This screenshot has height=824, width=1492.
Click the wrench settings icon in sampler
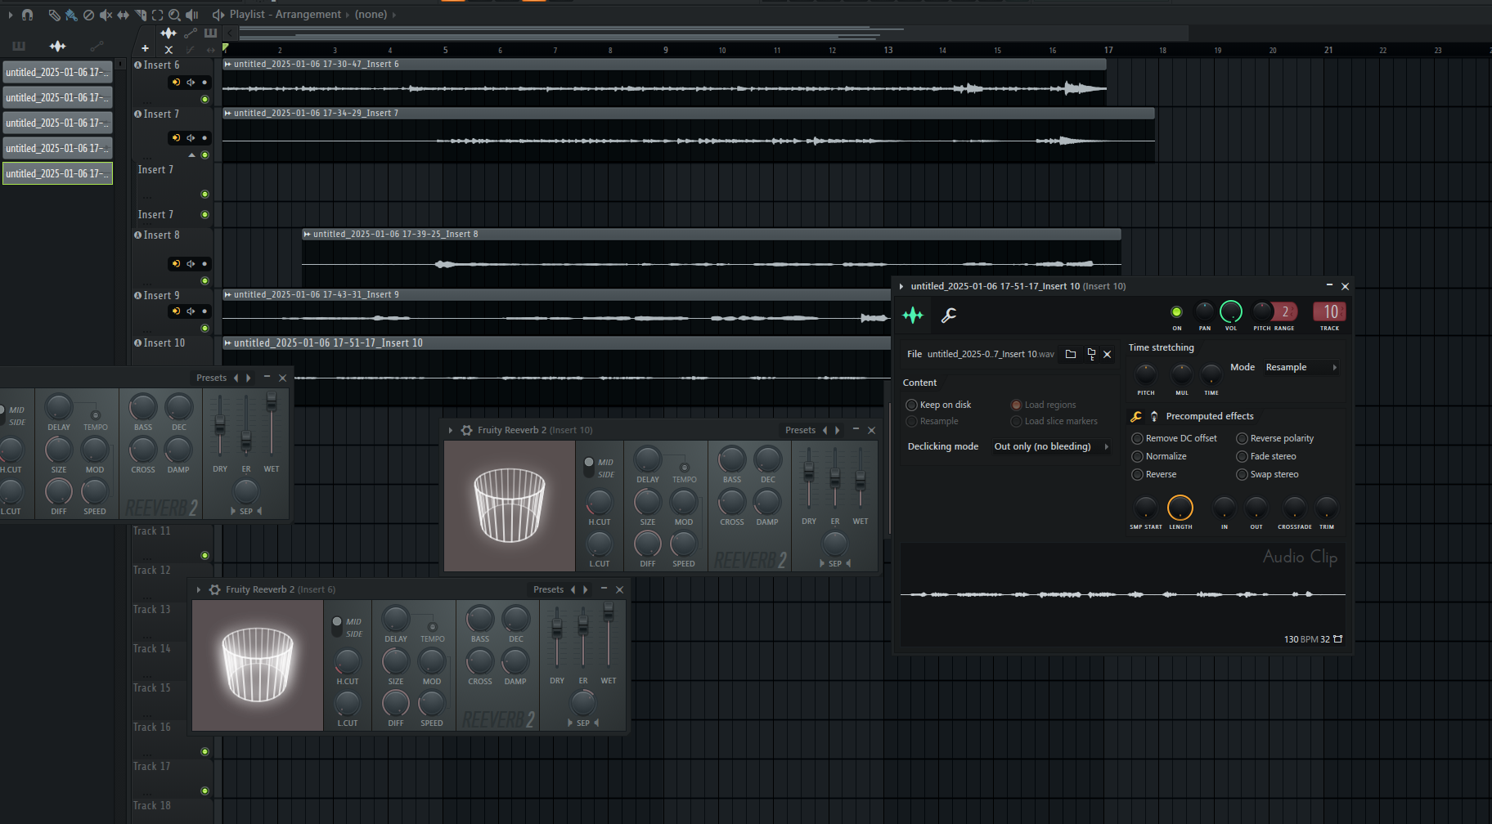click(x=949, y=316)
